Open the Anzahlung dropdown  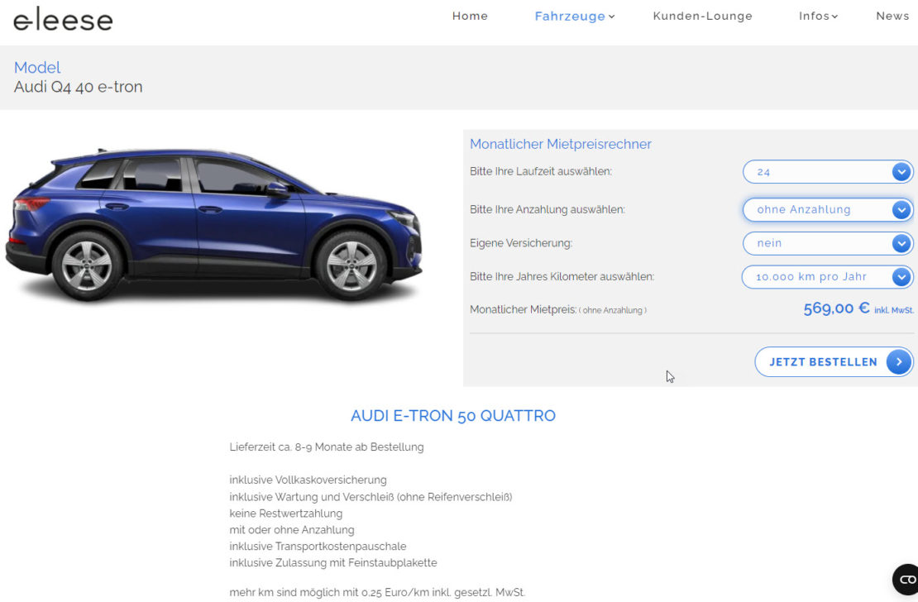(x=828, y=210)
